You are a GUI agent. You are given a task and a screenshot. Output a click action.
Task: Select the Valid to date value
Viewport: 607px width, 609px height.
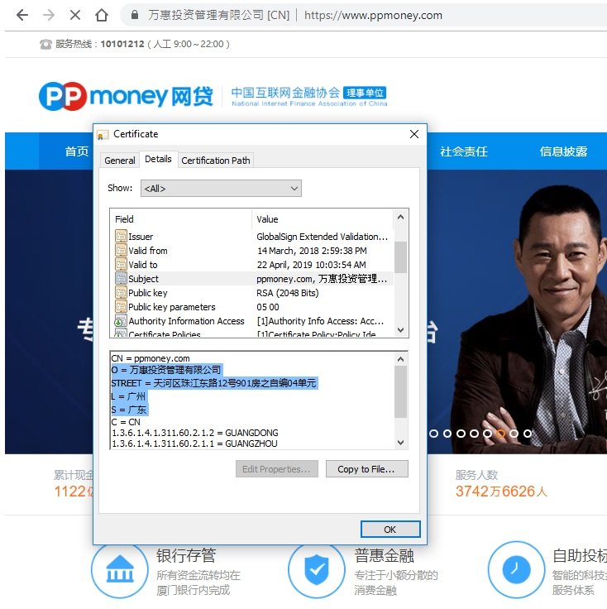pyautogui.click(x=311, y=265)
